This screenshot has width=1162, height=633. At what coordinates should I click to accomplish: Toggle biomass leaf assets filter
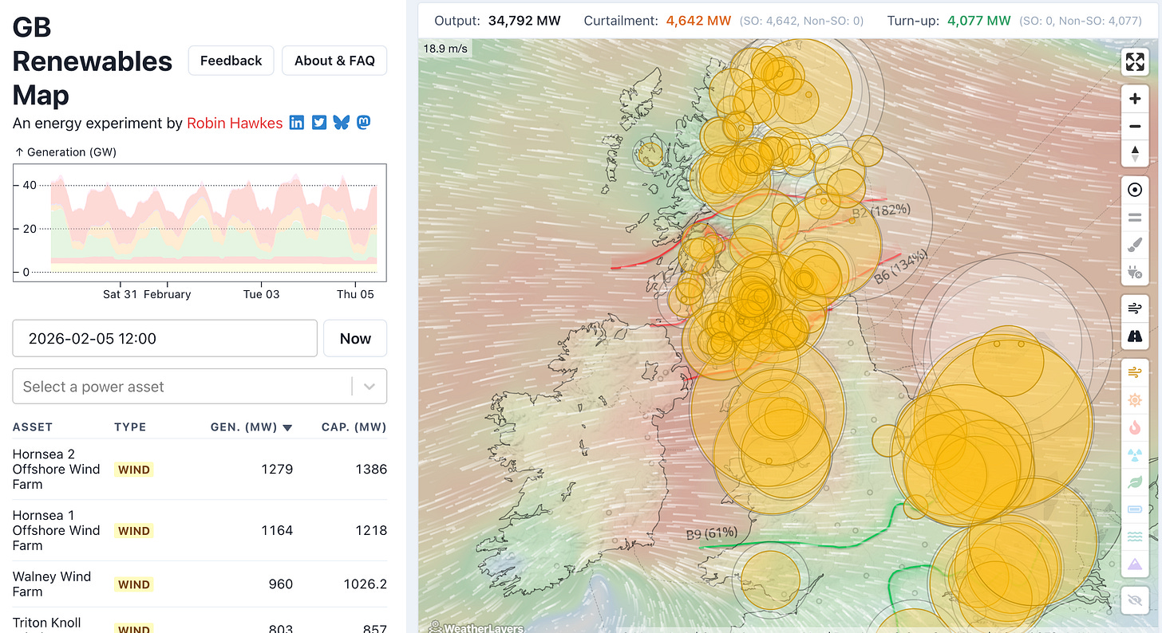coord(1135,482)
